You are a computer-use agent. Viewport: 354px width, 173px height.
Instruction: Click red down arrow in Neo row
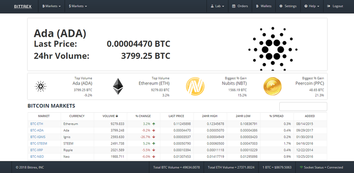pyautogui.click(x=154, y=156)
